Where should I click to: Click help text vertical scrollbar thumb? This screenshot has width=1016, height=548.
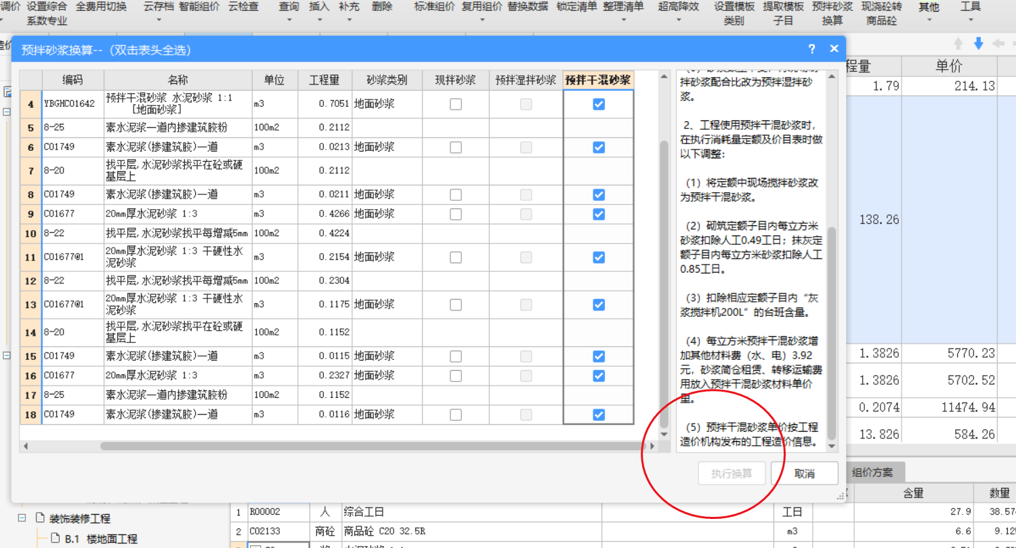[x=832, y=334]
